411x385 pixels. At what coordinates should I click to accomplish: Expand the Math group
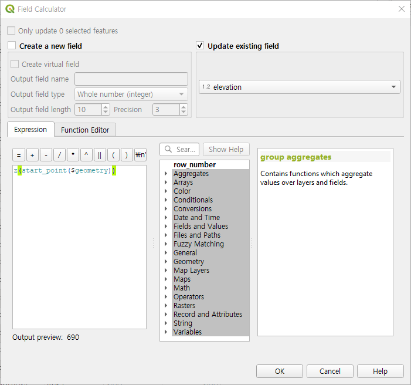click(x=166, y=288)
